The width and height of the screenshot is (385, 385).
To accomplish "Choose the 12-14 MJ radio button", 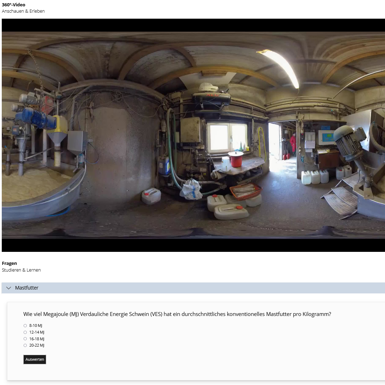I will click(x=25, y=332).
